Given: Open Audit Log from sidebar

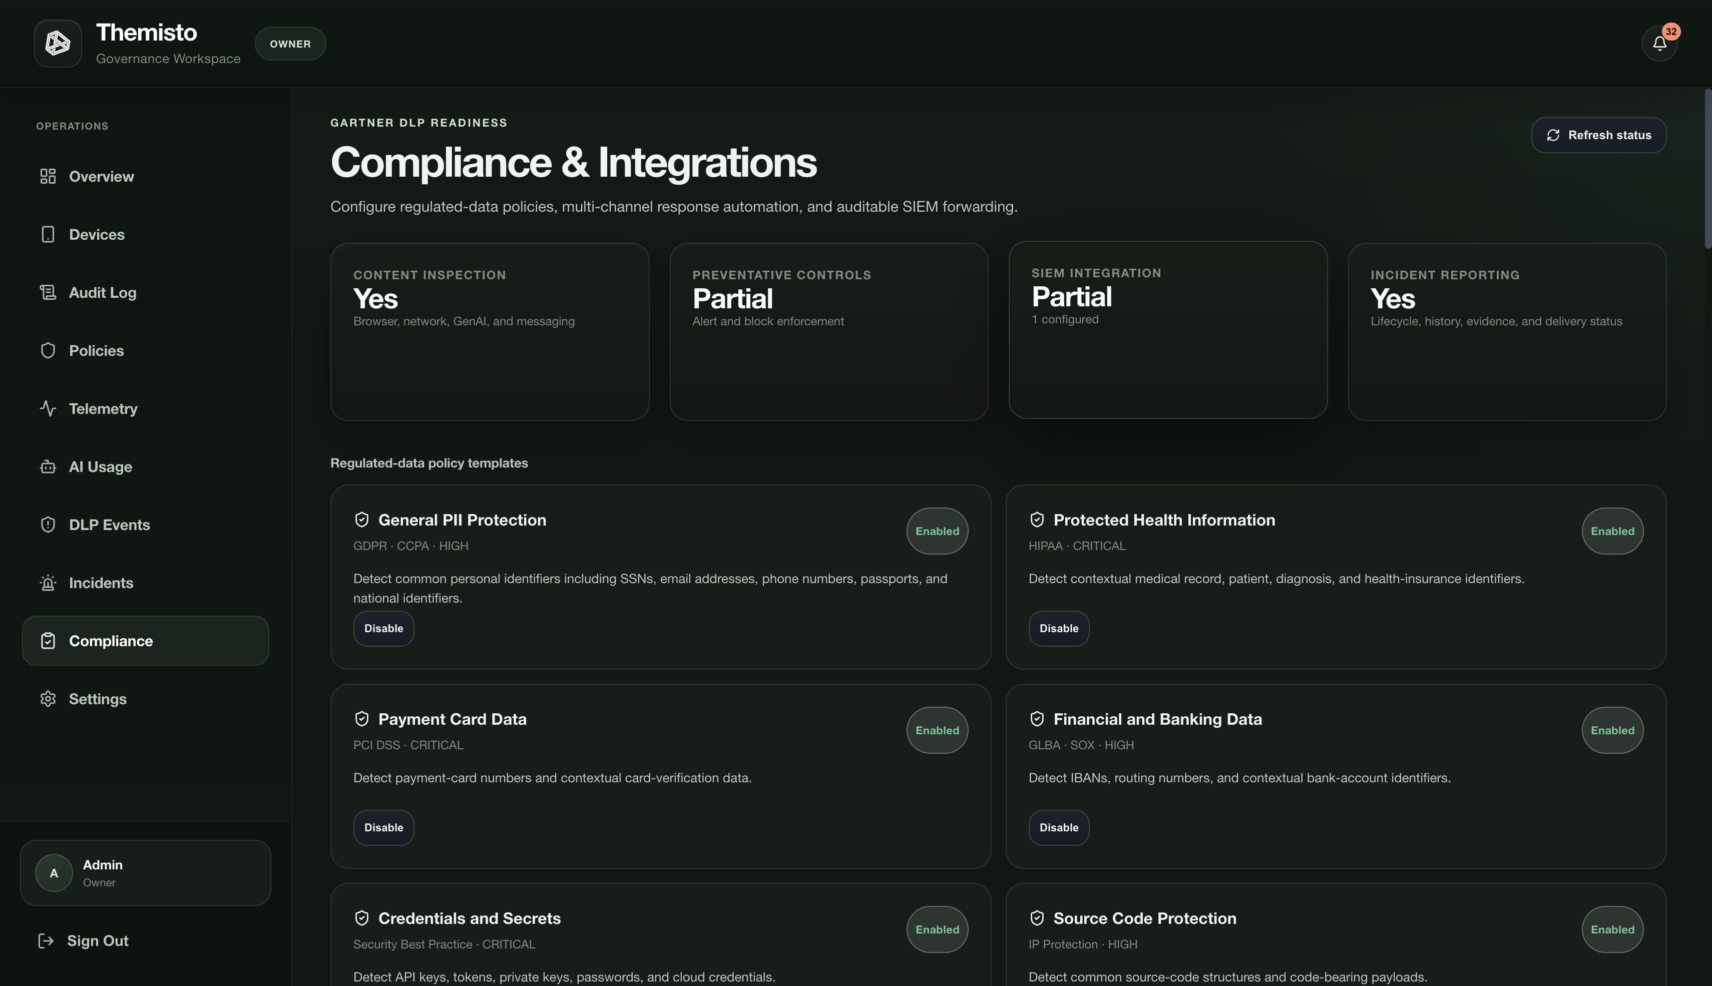Looking at the screenshot, I should tap(146, 293).
